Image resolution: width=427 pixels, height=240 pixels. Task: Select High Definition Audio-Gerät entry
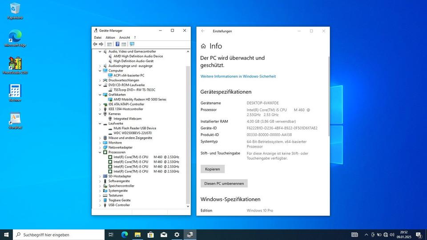(x=133, y=61)
